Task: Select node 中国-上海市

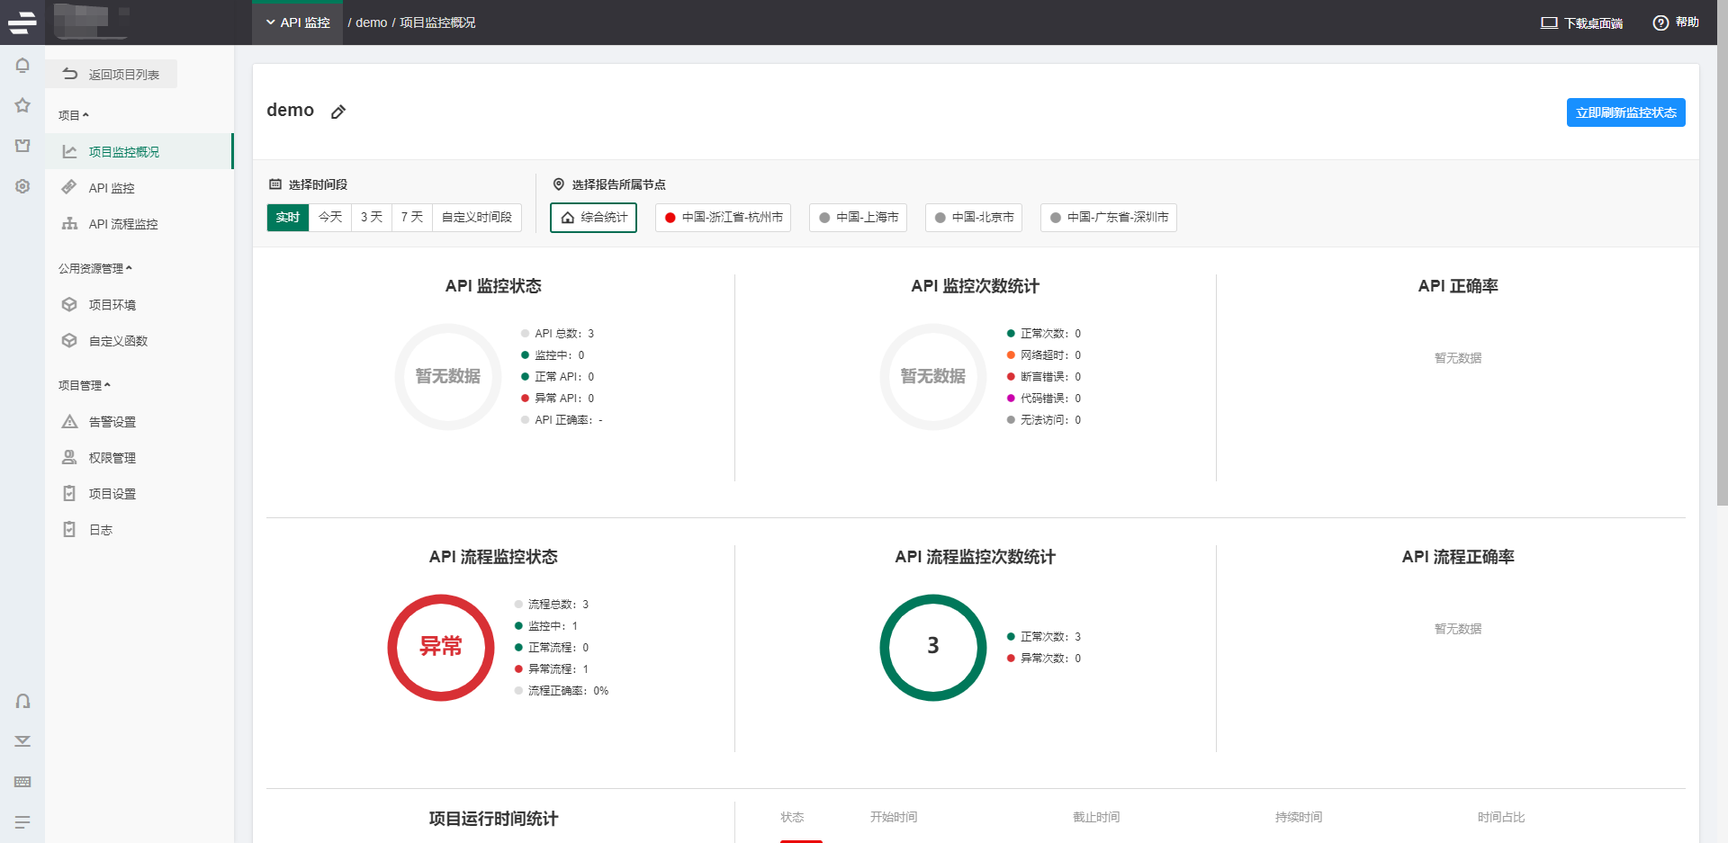Action: 858,217
